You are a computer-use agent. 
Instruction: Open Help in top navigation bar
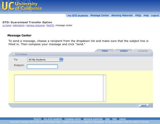[146, 15]
